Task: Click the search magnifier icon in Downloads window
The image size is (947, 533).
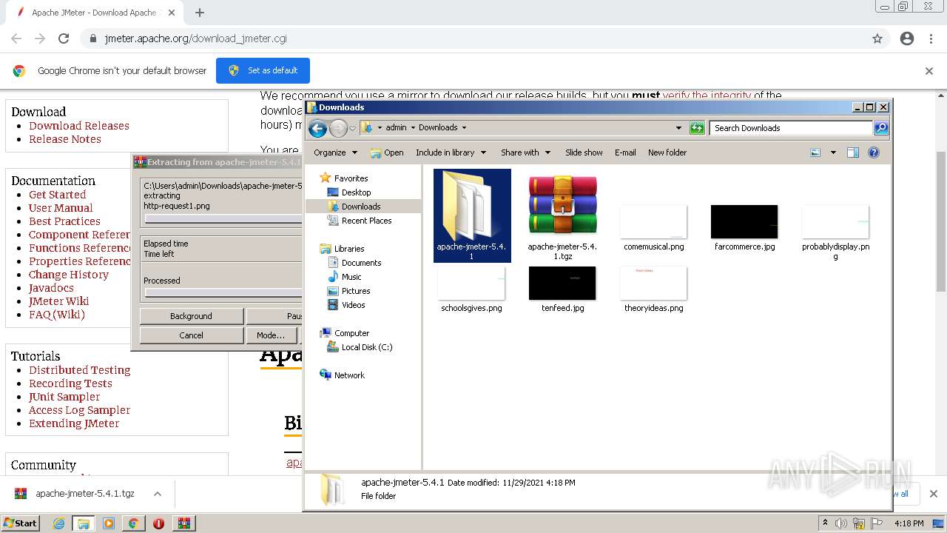Action: (x=880, y=128)
